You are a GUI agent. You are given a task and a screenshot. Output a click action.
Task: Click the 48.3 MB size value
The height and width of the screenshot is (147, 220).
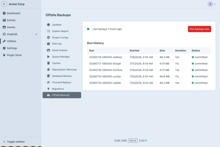(x=164, y=57)
